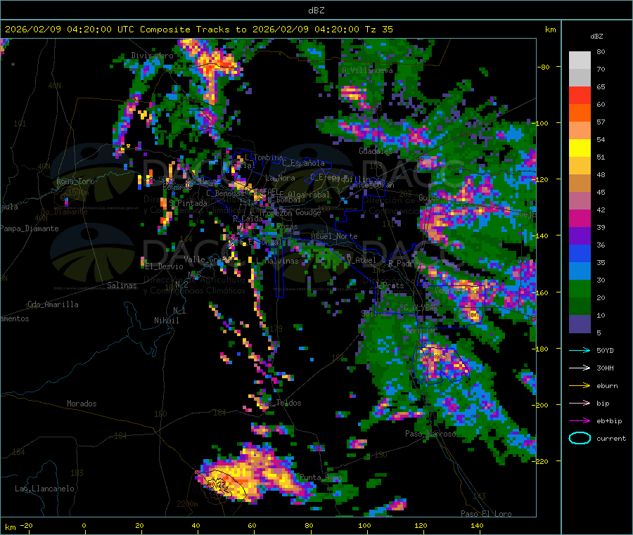Click the eb+bip magenta arrow legend icon
The height and width of the screenshot is (535, 633).
[x=580, y=421]
